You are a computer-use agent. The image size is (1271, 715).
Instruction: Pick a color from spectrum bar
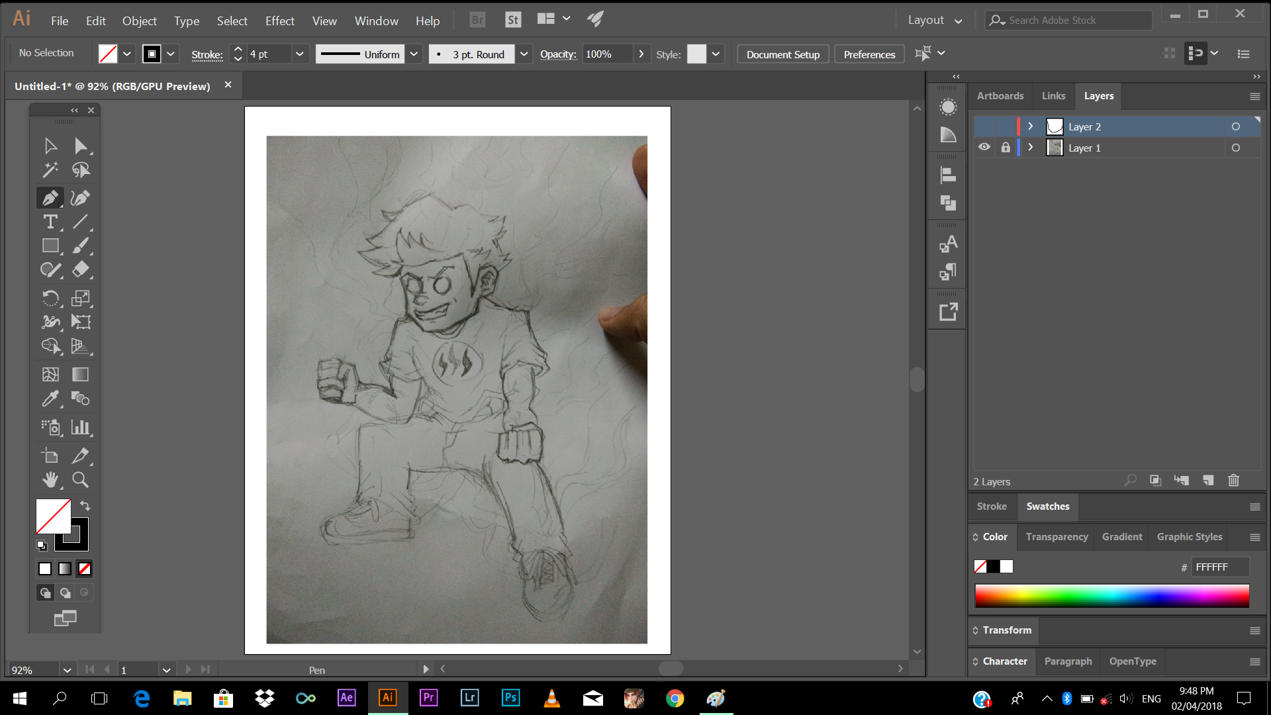[x=1111, y=596]
